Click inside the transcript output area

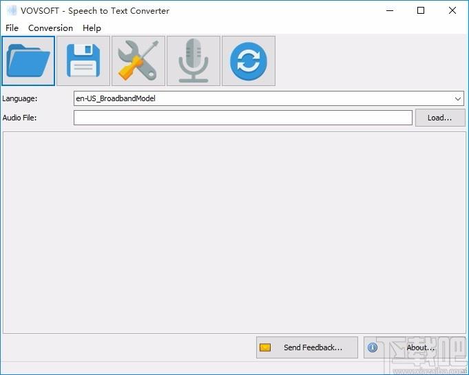(x=234, y=233)
